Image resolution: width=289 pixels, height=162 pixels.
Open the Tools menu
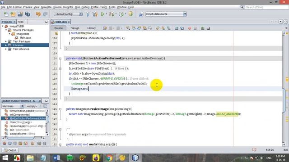(112, 7)
